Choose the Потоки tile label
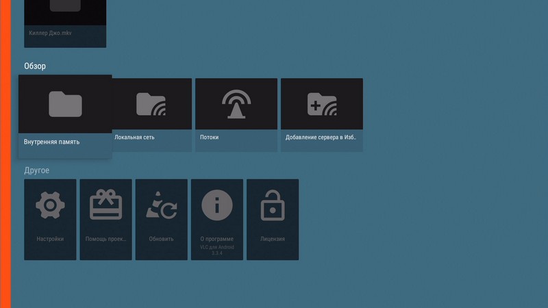The width and height of the screenshot is (548, 308). coord(210,138)
